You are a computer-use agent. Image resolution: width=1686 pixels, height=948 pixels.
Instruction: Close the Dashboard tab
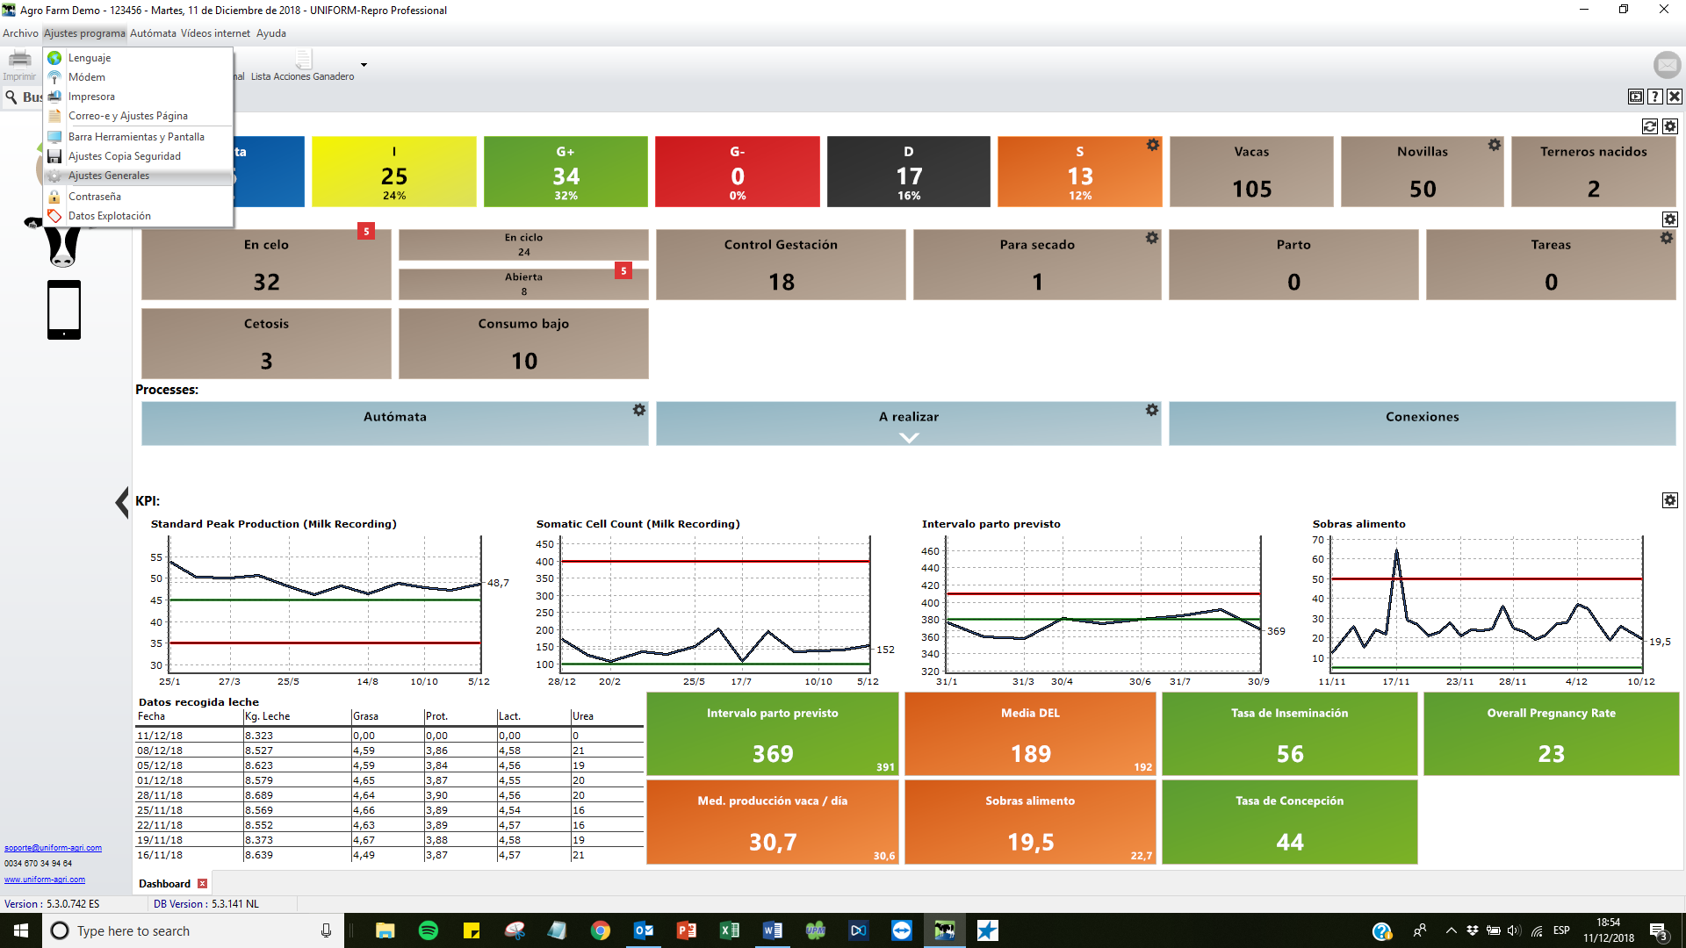click(203, 884)
